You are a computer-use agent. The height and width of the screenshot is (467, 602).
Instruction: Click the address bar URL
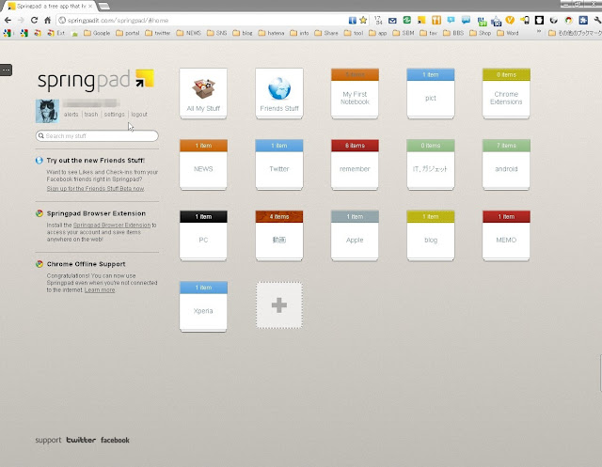point(119,21)
